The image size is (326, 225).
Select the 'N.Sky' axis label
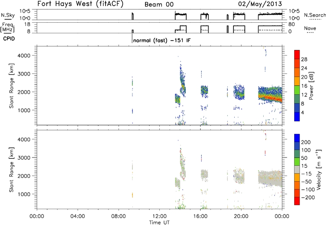click(x=8, y=15)
